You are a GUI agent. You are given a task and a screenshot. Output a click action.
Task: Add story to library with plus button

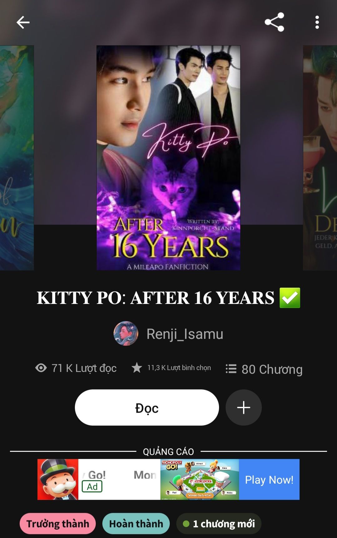pyautogui.click(x=243, y=408)
